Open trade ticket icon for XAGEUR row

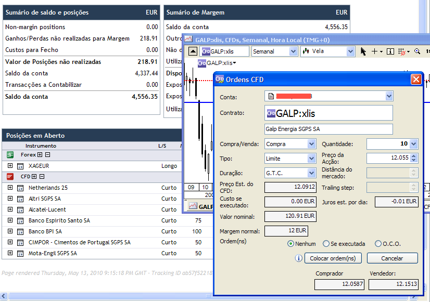click(20, 166)
